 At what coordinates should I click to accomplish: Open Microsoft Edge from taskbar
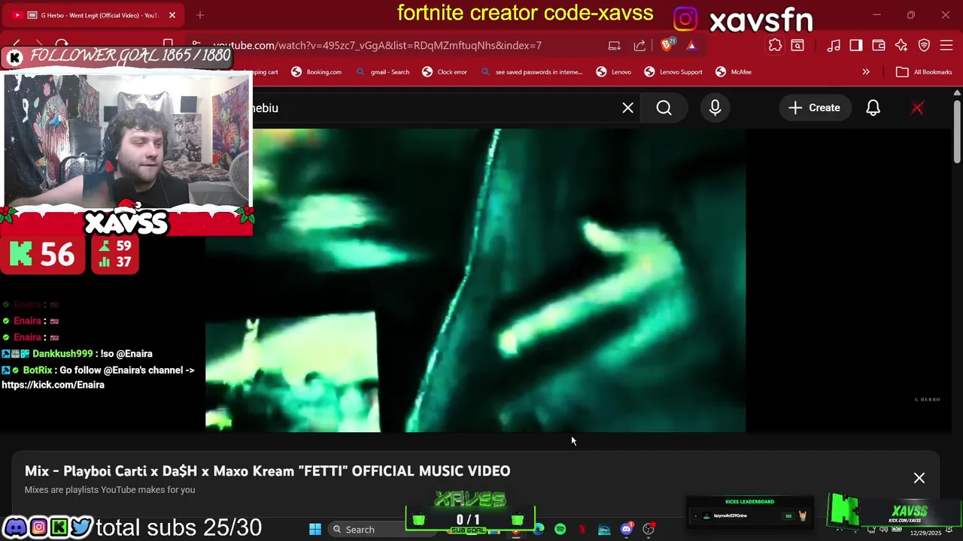539,530
